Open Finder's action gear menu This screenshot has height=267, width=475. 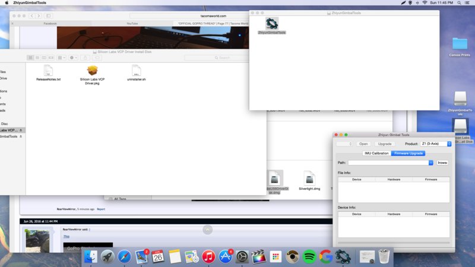pyautogui.click(x=73, y=58)
